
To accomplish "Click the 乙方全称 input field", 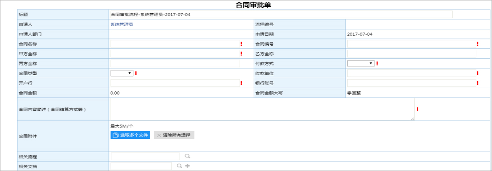I will pyautogui.click(x=412, y=54).
